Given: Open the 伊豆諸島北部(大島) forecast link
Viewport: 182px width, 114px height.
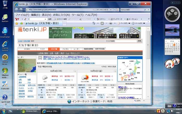Looking at the screenshot, I should click(x=54, y=63).
